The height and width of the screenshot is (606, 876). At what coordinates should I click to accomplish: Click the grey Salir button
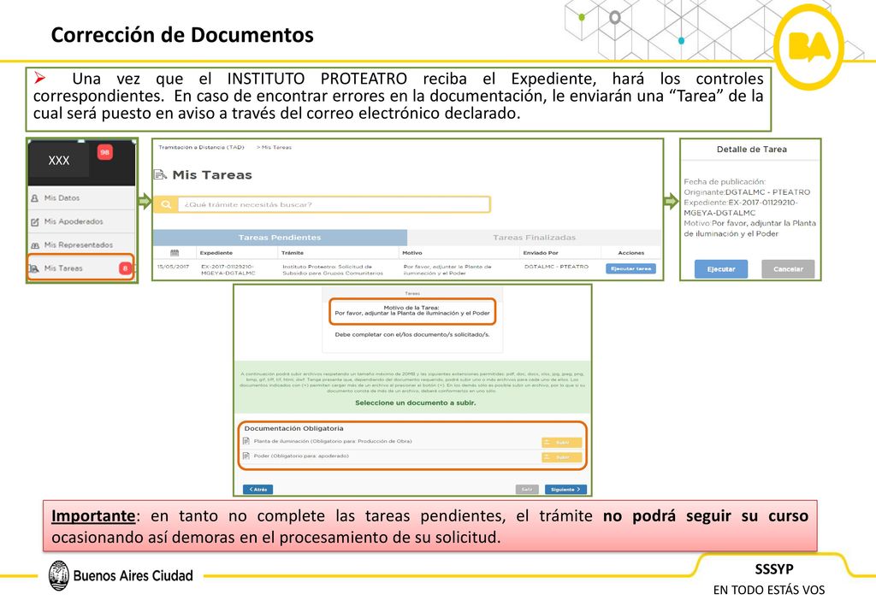(527, 490)
